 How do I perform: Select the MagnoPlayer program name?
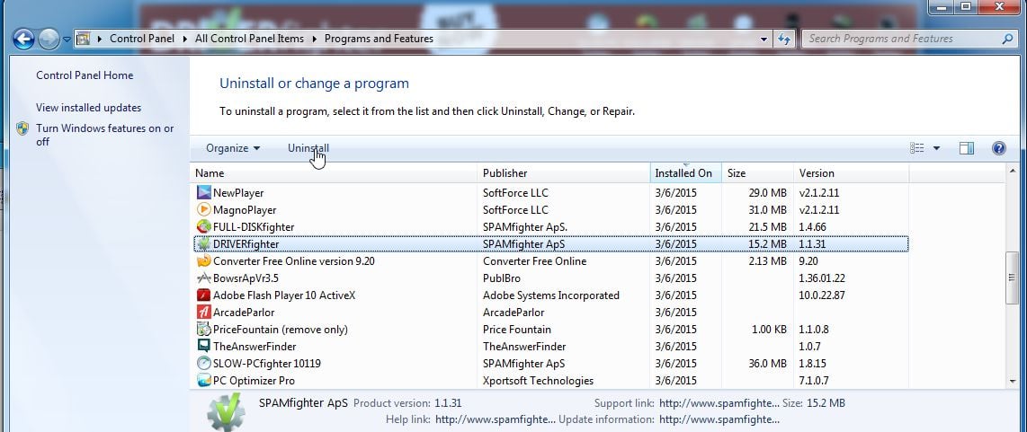[245, 210]
